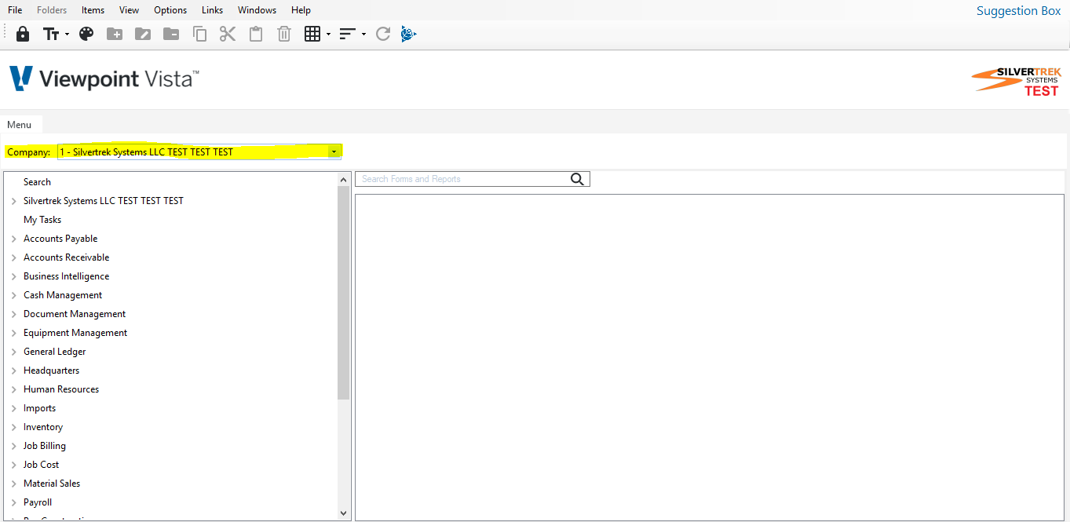Image resolution: width=1070 pixels, height=522 pixels.
Task: Click the scissors cut icon
Action: (228, 34)
